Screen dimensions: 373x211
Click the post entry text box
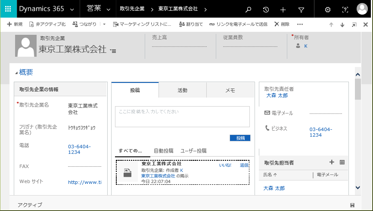point(183,116)
